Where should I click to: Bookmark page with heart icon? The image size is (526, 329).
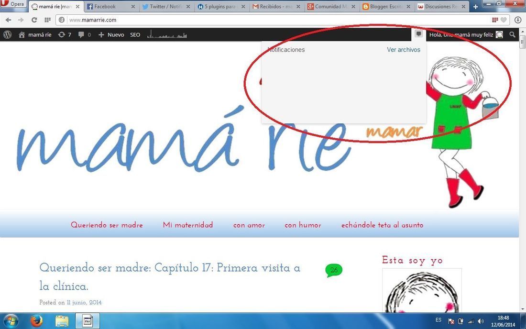point(504,20)
